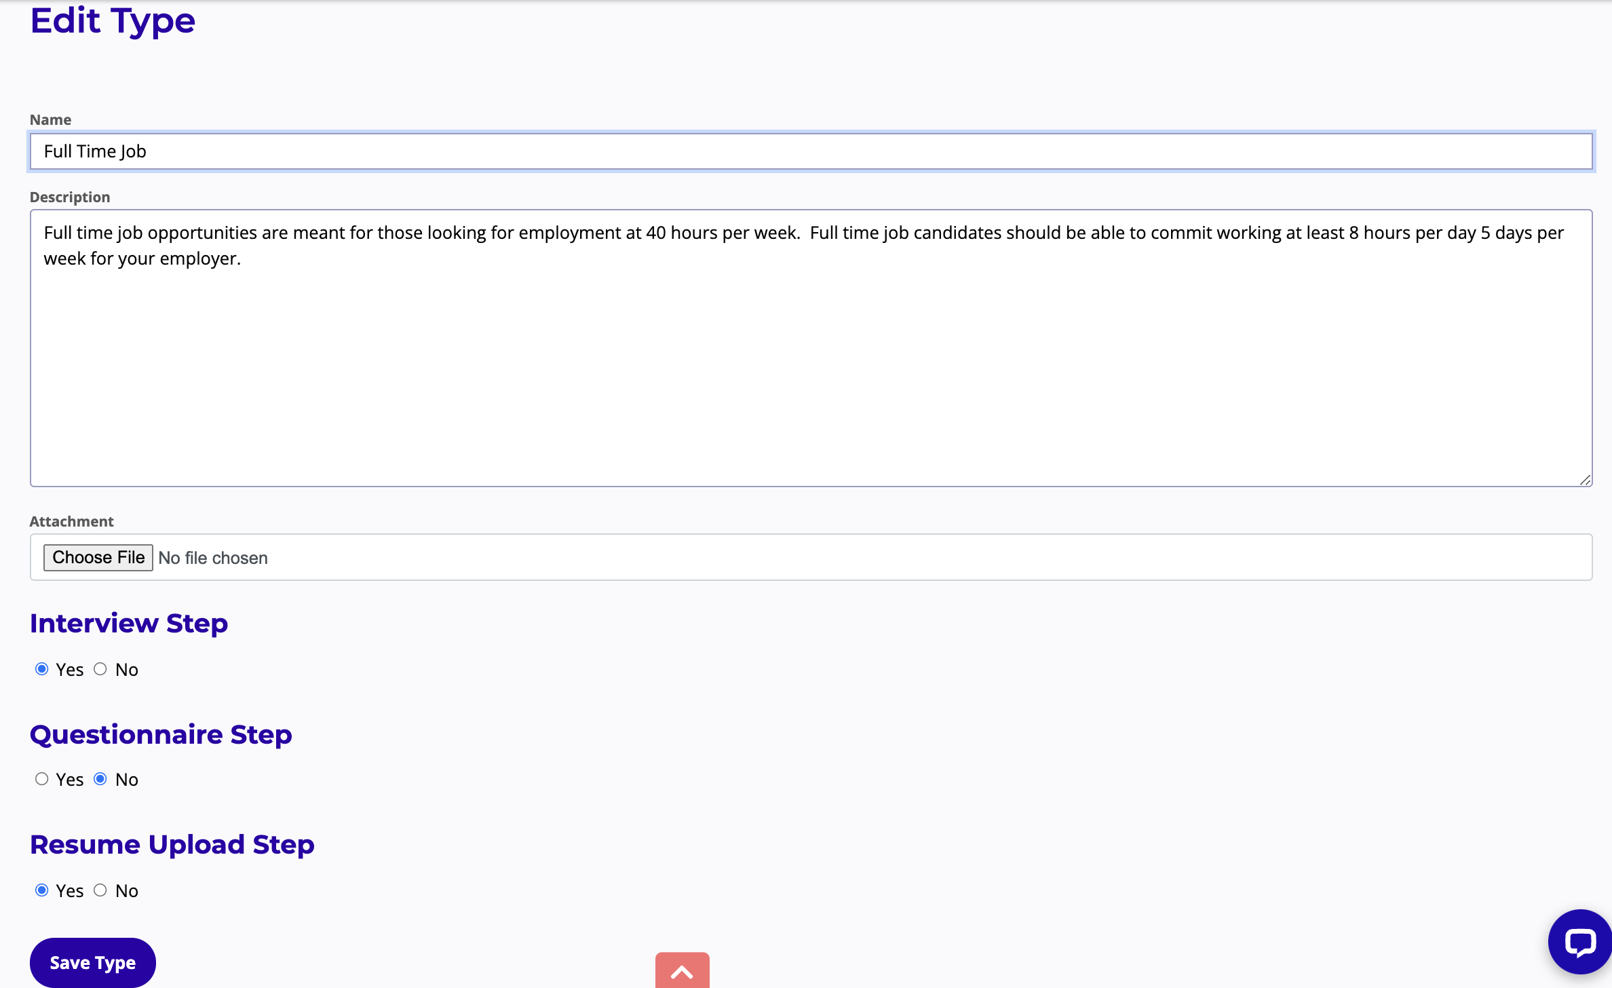The width and height of the screenshot is (1612, 988).
Task: Select No for Questionnaire Step
Action: coord(100,779)
